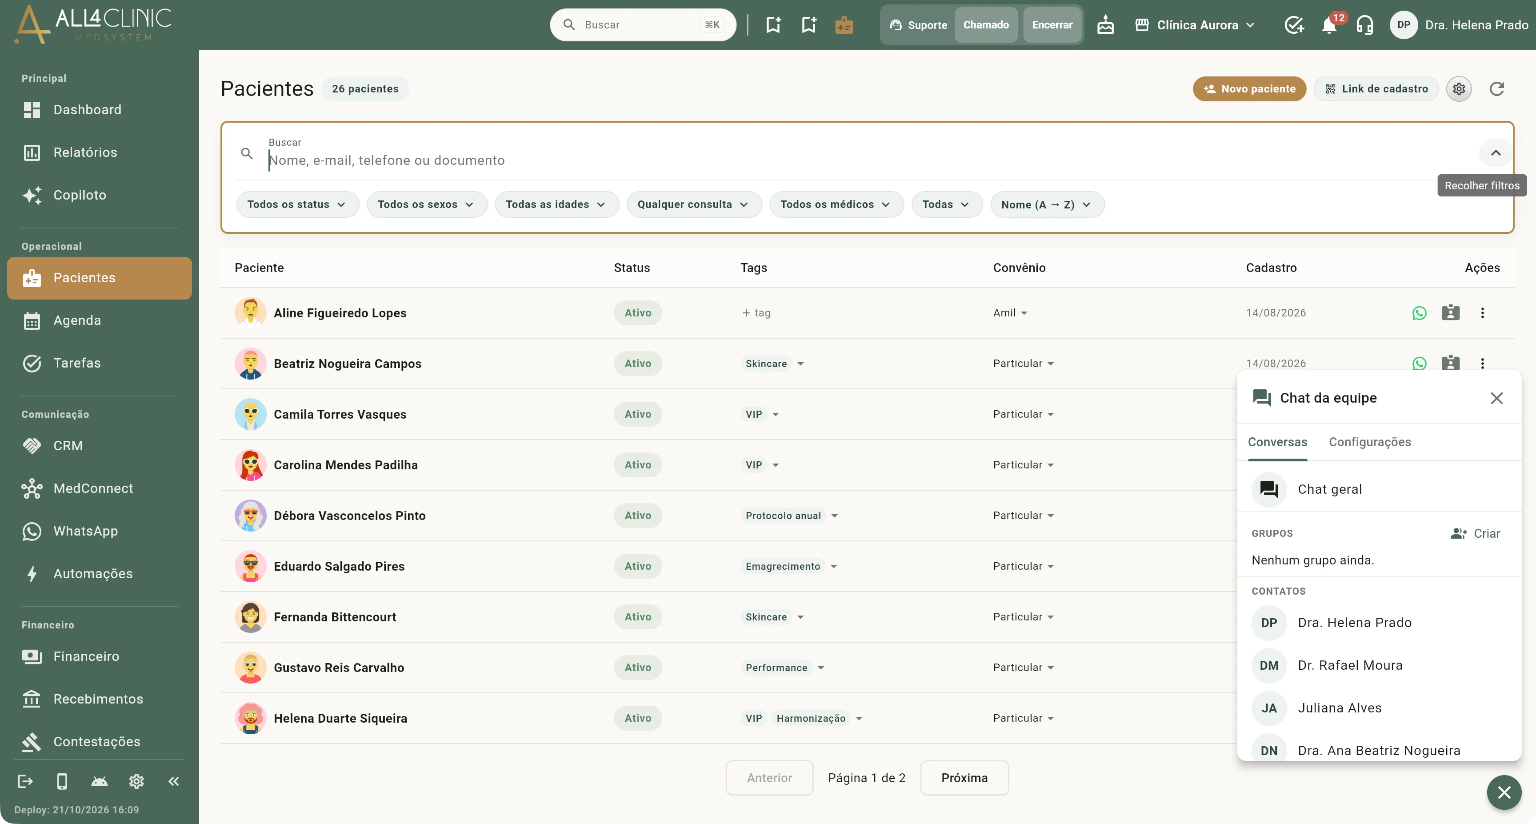1536x824 pixels.
Task: Click the Link de cadastro button
Action: (1376, 89)
